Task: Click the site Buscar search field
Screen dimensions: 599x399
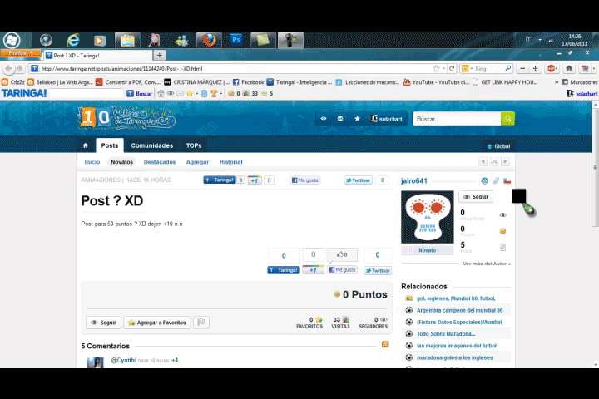Action: (457, 119)
